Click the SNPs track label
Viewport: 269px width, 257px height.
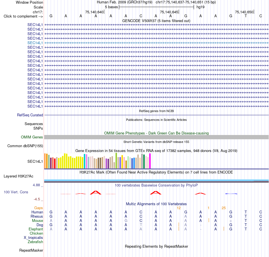coord(38,128)
